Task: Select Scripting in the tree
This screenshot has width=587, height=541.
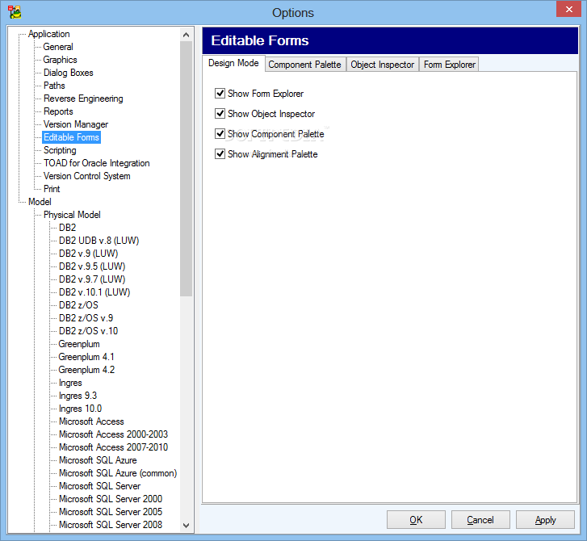Action: point(60,150)
